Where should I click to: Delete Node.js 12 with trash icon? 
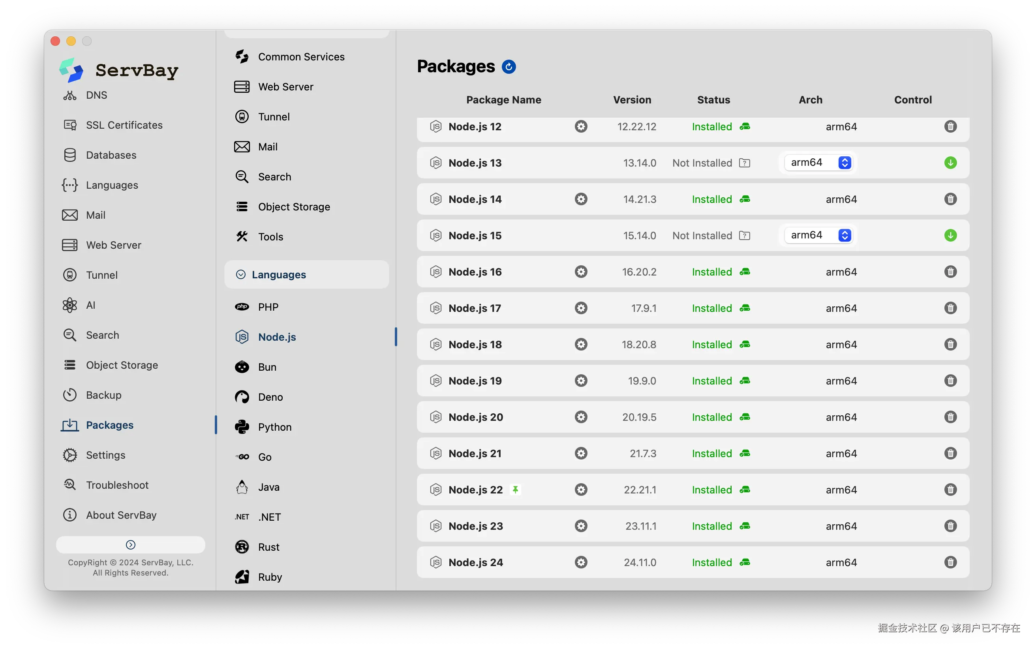pos(950,127)
